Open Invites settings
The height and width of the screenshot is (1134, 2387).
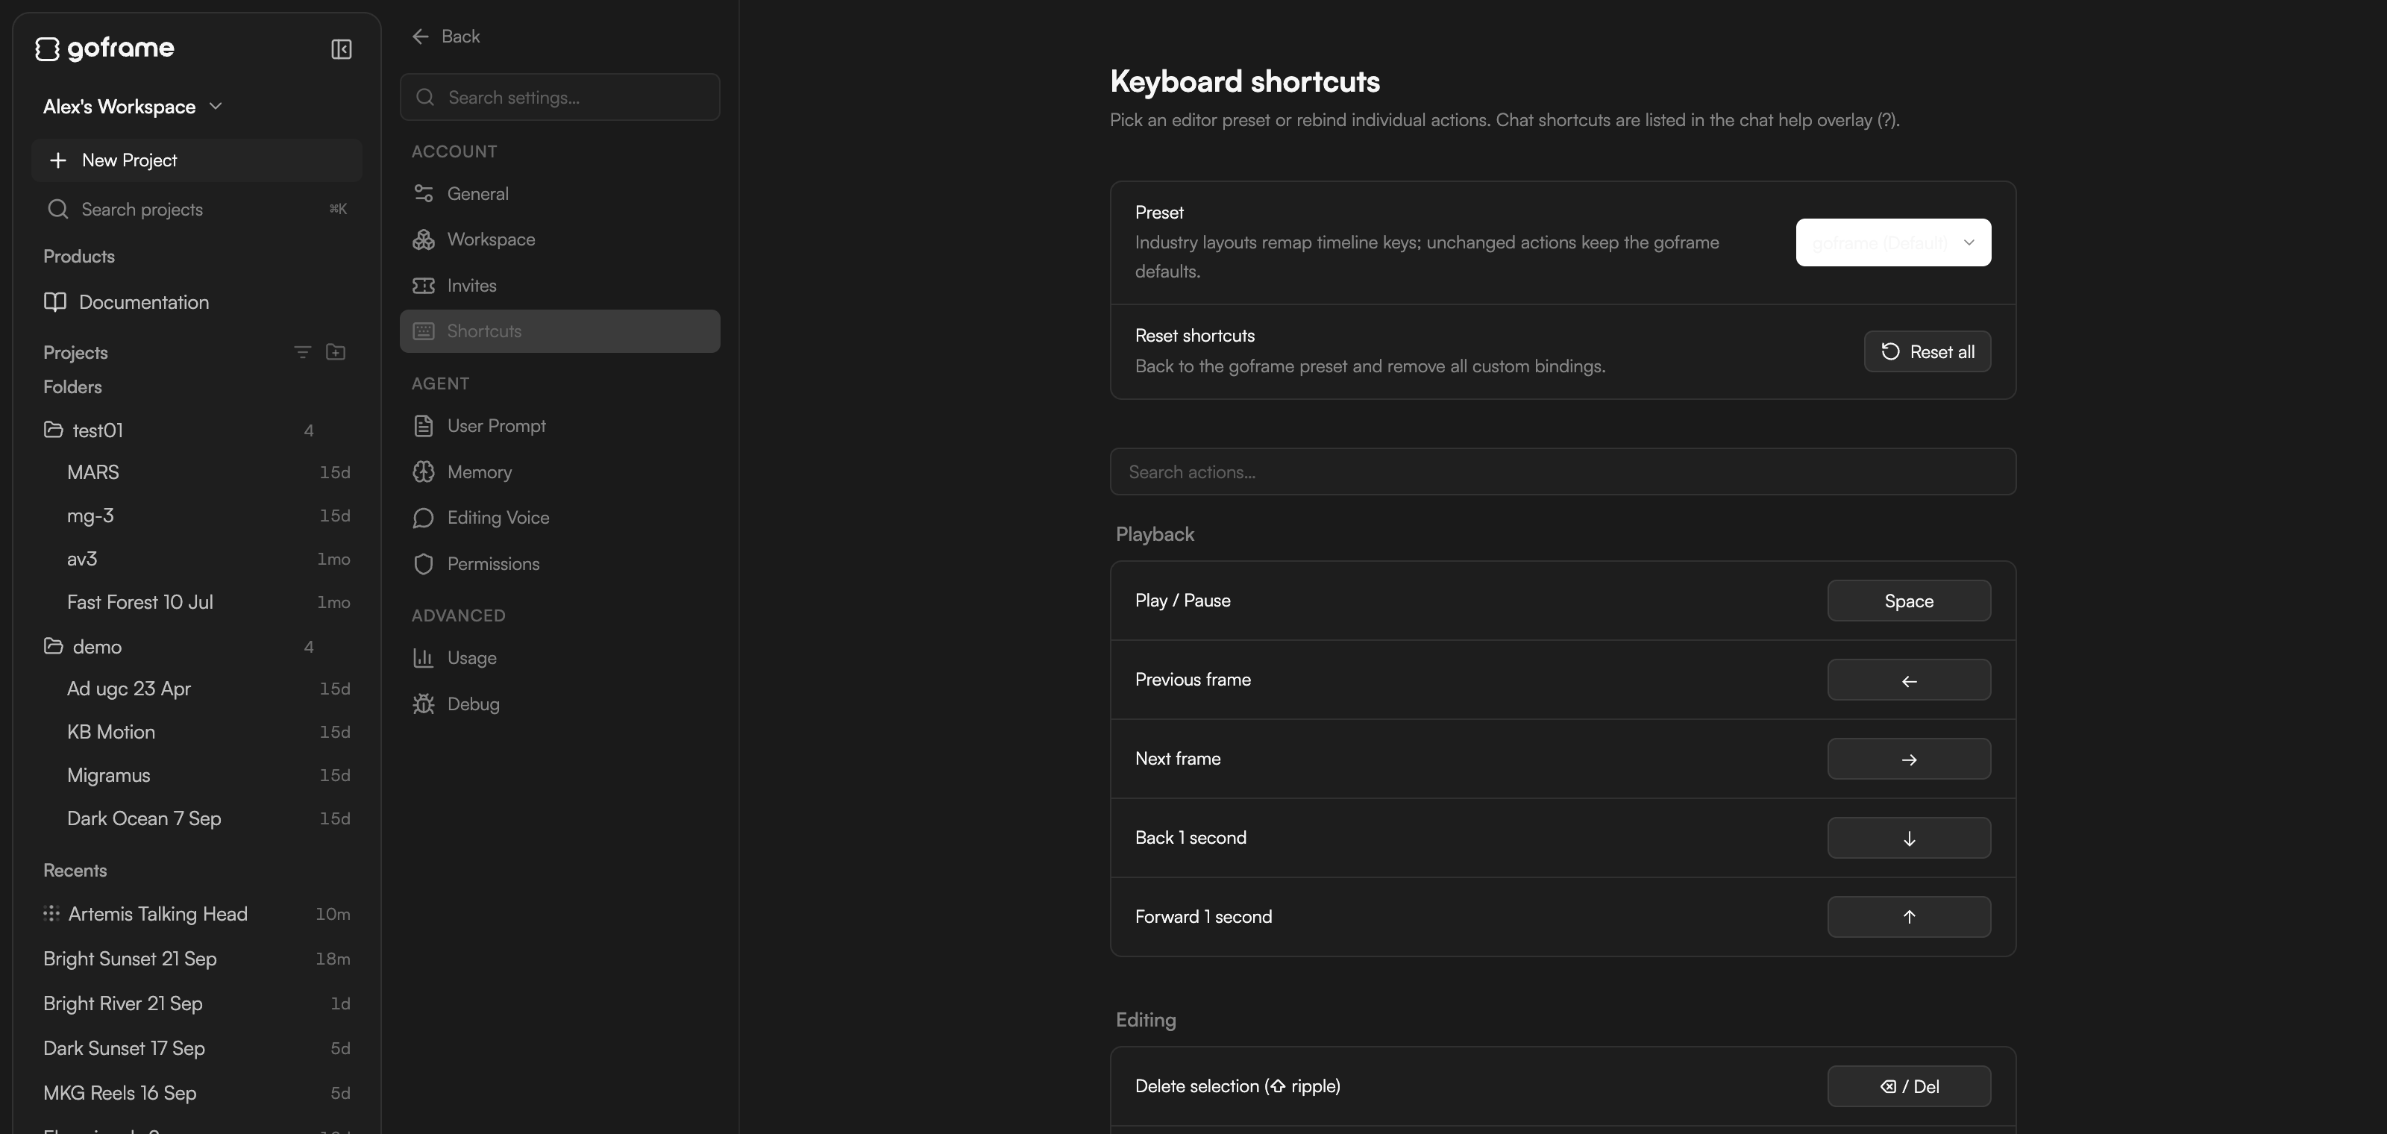coord(559,285)
